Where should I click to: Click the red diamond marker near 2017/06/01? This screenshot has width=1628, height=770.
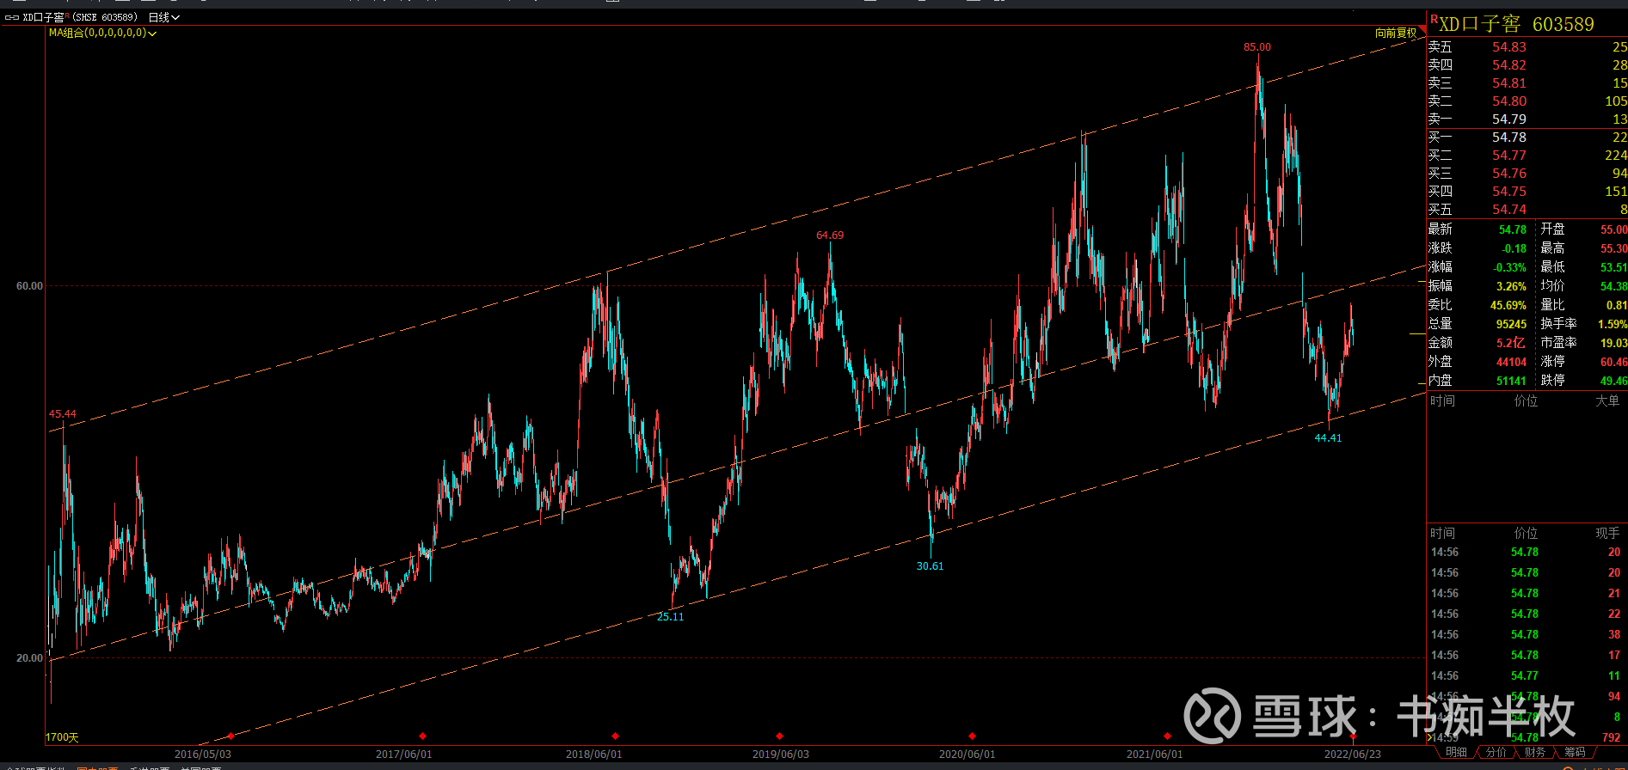click(x=422, y=736)
